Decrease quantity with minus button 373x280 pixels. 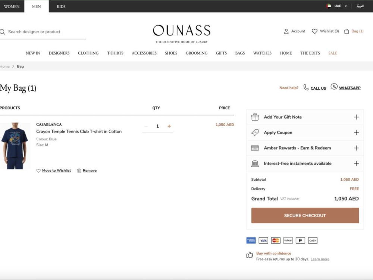[146, 126]
